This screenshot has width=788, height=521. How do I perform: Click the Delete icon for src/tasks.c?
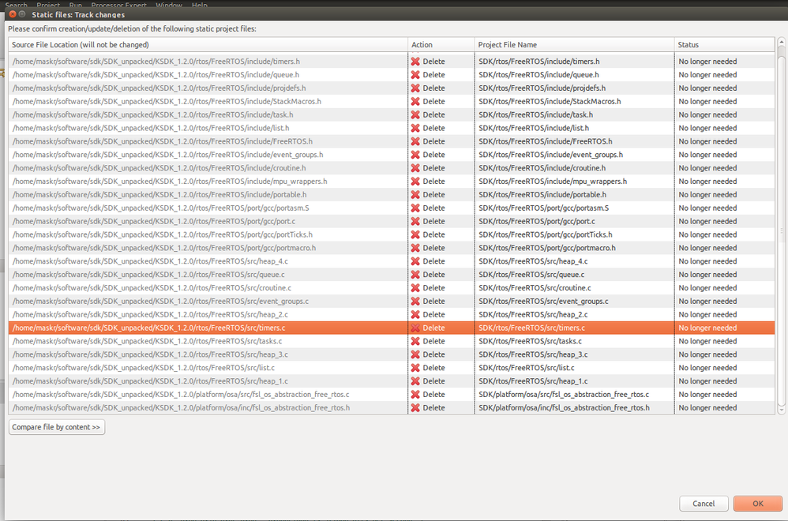[x=415, y=341]
